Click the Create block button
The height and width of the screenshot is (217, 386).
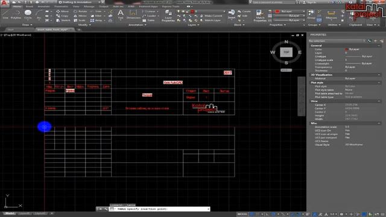[244, 11]
